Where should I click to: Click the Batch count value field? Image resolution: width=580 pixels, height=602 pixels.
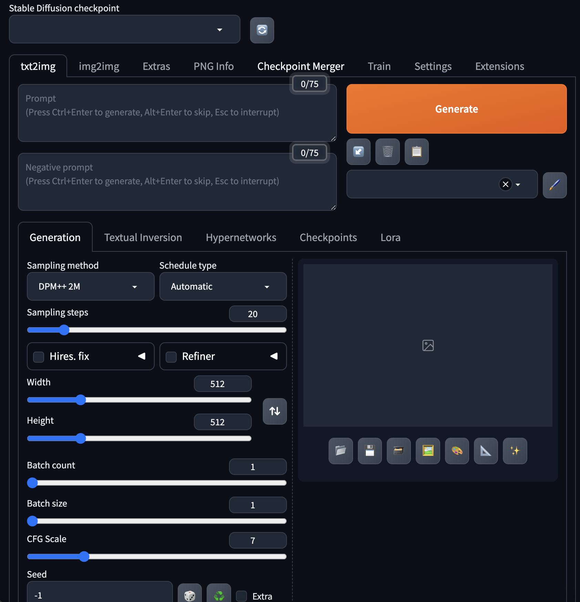tap(258, 467)
